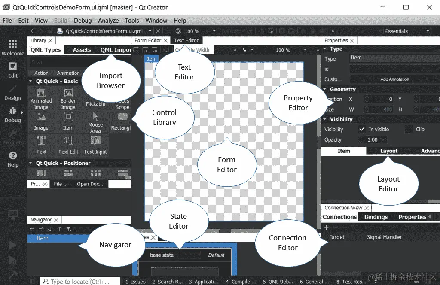The image size is (440, 285).
Task: Select the Border Image component
Action: 68,99
